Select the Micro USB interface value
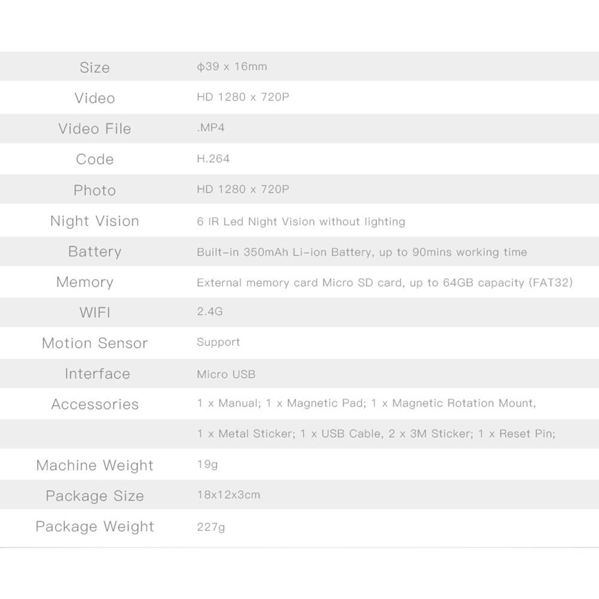 click(226, 374)
